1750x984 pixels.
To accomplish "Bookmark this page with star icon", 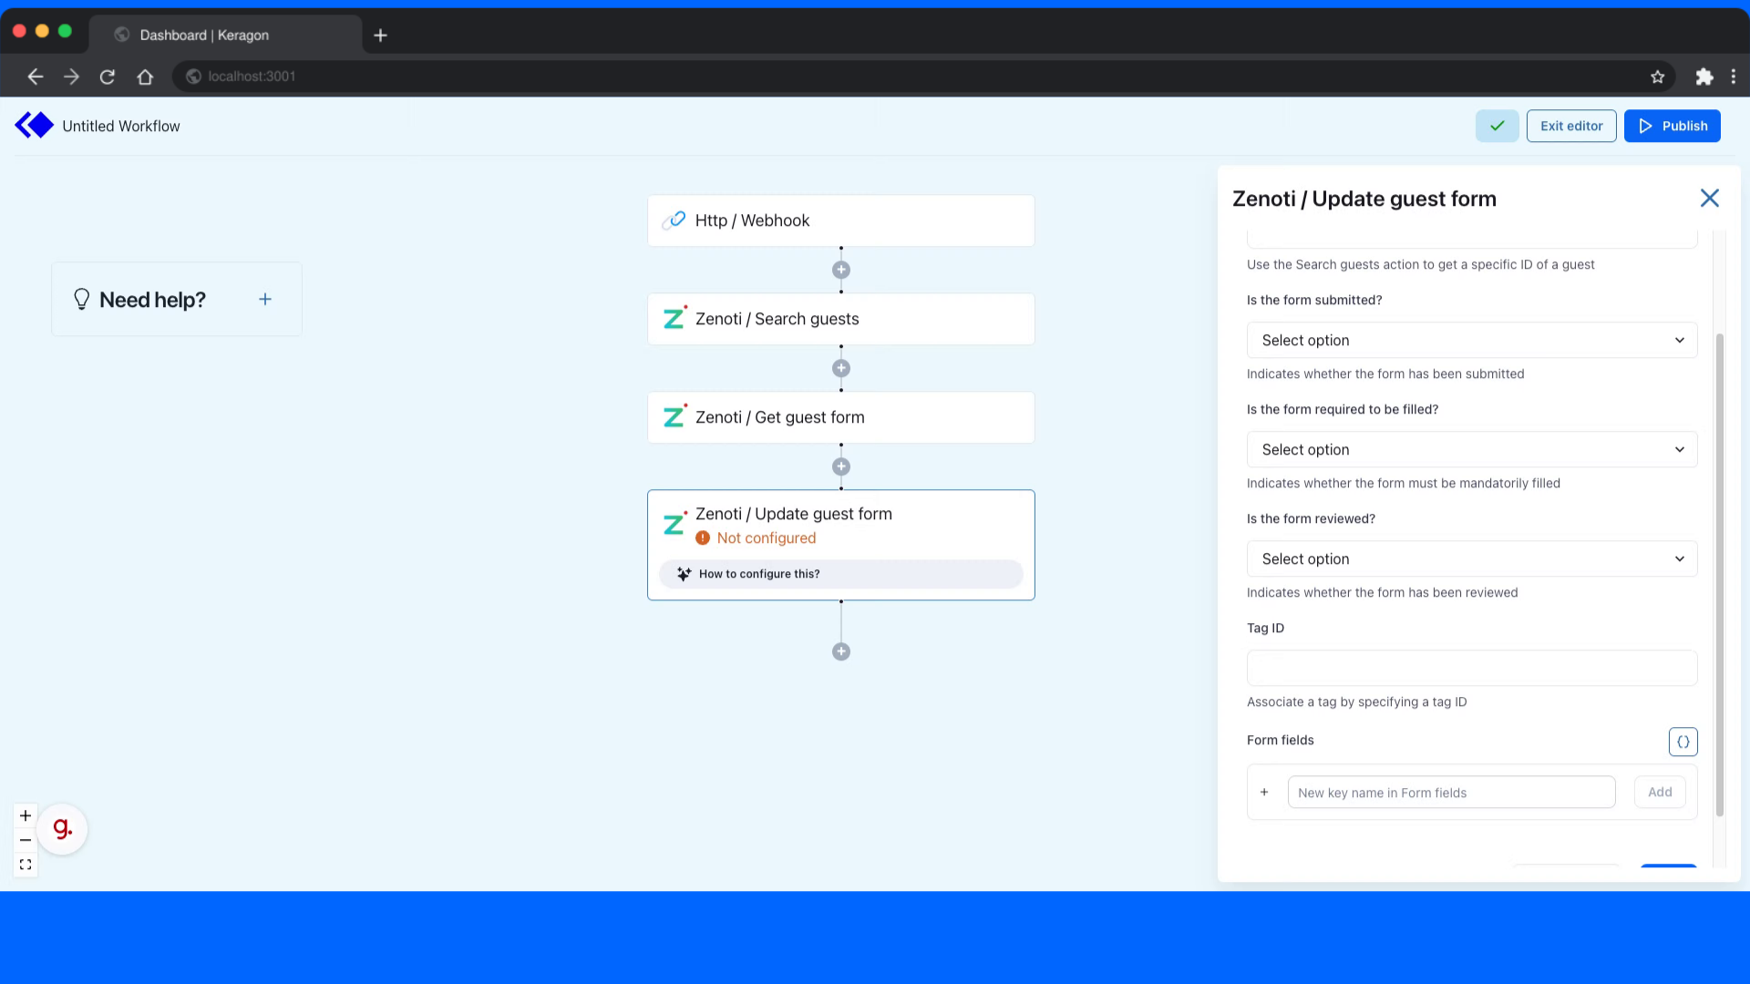I will 1657,77.
